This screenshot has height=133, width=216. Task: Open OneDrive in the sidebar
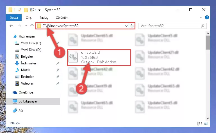tap(26, 92)
